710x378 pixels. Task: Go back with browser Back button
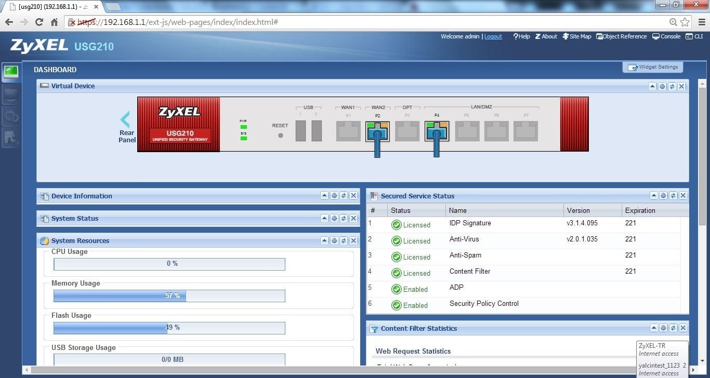pyautogui.click(x=9, y=22)
